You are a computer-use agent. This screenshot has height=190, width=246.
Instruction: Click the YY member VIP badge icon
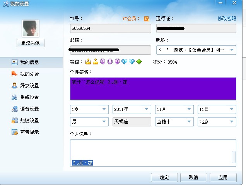146,19
